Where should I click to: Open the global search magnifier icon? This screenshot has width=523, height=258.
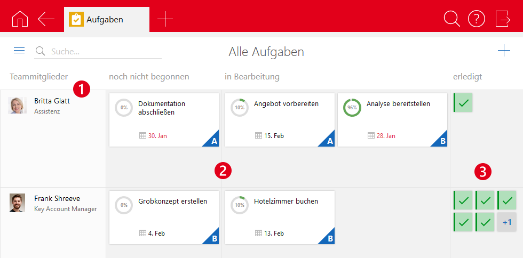click(451, 19)
